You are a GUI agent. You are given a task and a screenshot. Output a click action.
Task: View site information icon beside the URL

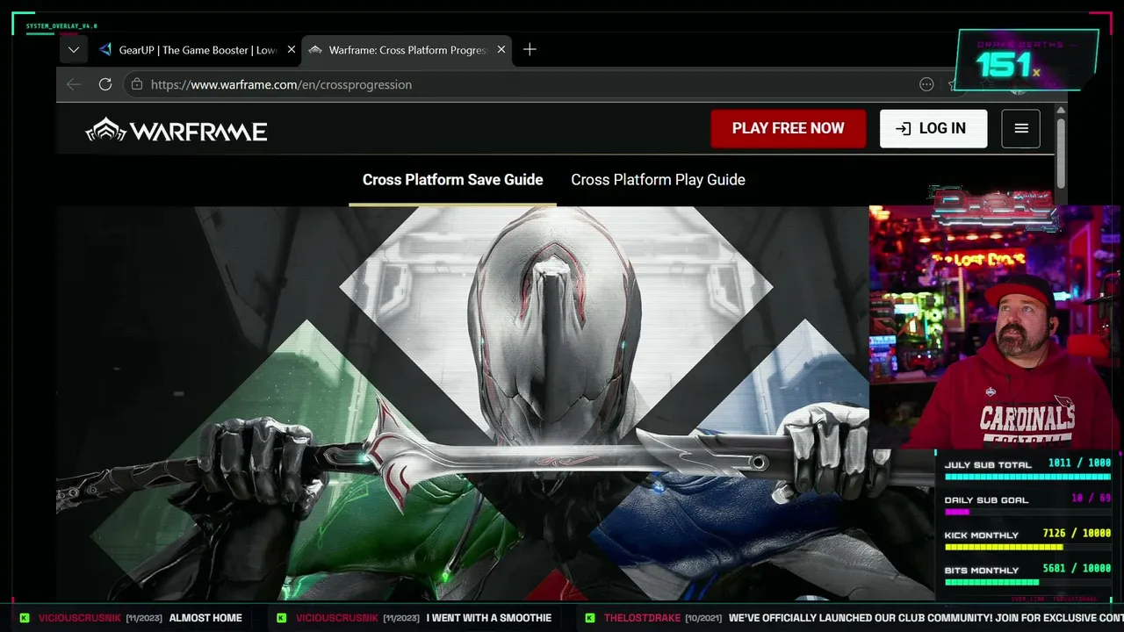tap(137, 84)
